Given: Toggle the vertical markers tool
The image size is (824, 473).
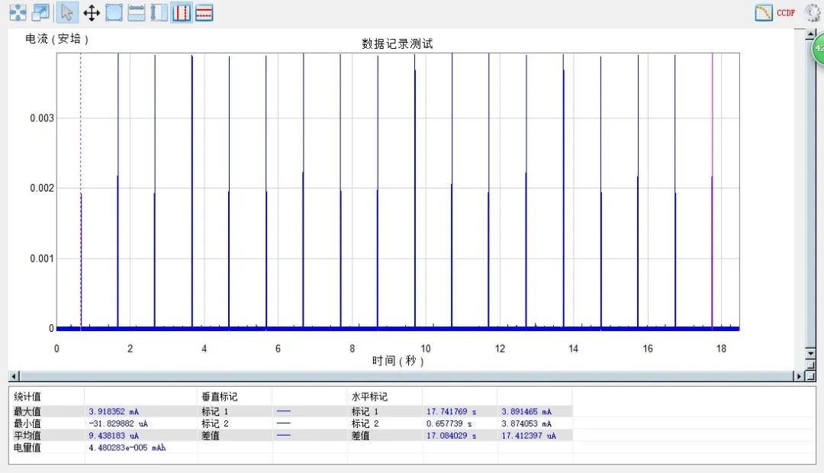Looking at the screenshot, I should click(182, 13).
